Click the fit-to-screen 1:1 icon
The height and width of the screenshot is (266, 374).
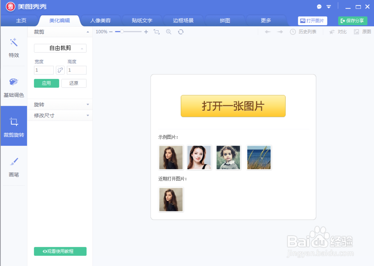pyautogui.click(x=157, y=32)
